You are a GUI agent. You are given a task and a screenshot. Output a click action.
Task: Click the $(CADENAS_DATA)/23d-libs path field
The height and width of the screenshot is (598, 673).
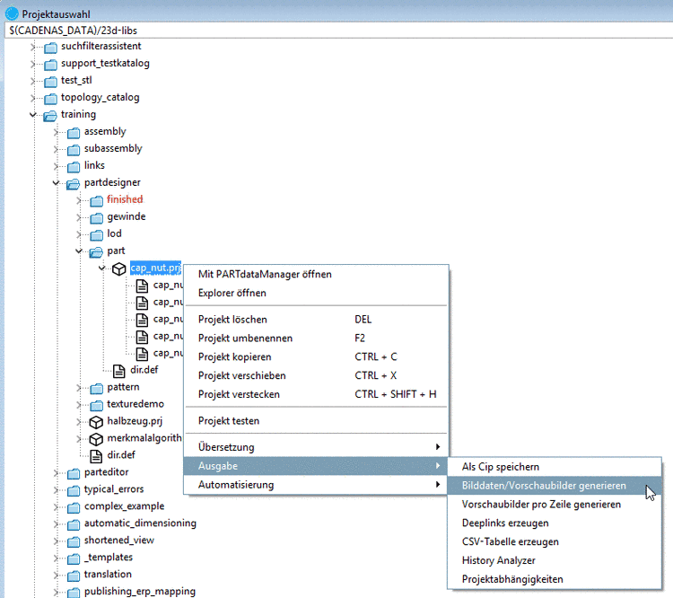338,31
